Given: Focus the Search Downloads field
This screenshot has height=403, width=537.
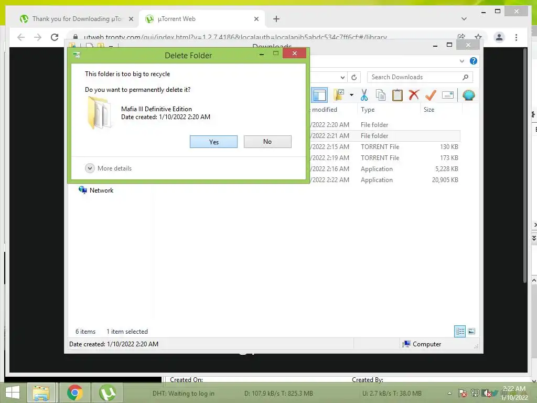Looking at the screenshot, I should [x=420, y=77].
